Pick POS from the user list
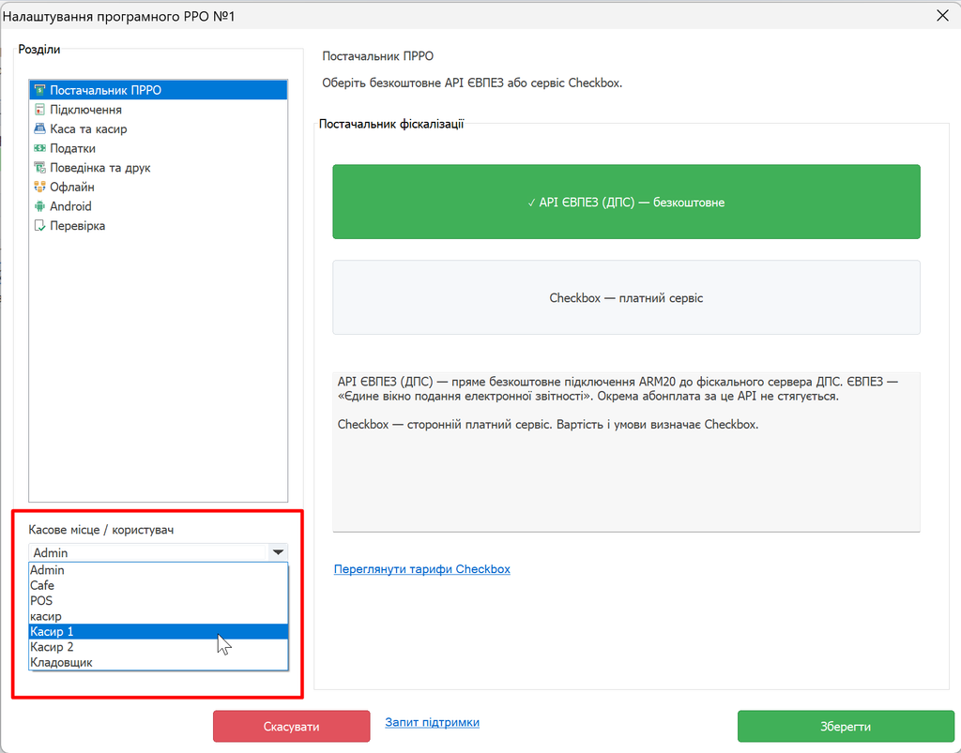The height and width of the screenshot is (753, 961). coord(158,600)
